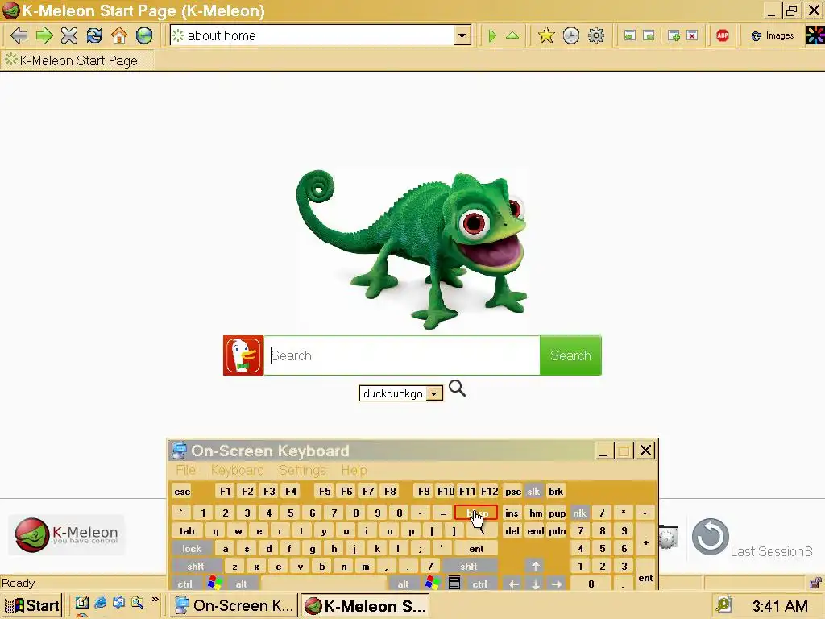Image resolution: width=825 pixels, height=619 pixels.
Task: Open history with the clock icon
Action: [x=571, y=35]
